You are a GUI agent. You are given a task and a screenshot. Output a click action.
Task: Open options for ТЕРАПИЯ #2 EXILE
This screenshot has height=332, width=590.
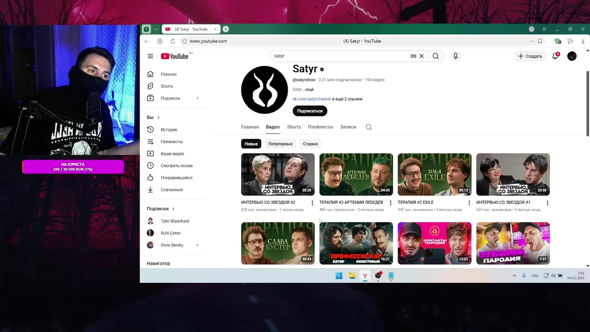(x=469, y=203)
